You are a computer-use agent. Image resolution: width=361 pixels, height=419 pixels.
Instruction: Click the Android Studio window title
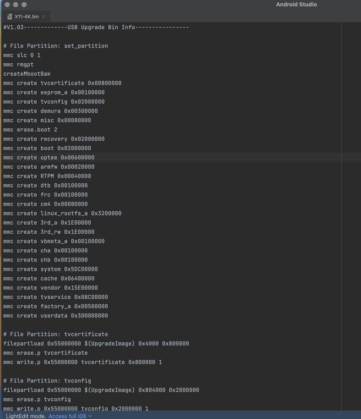[x=296, y=5]
